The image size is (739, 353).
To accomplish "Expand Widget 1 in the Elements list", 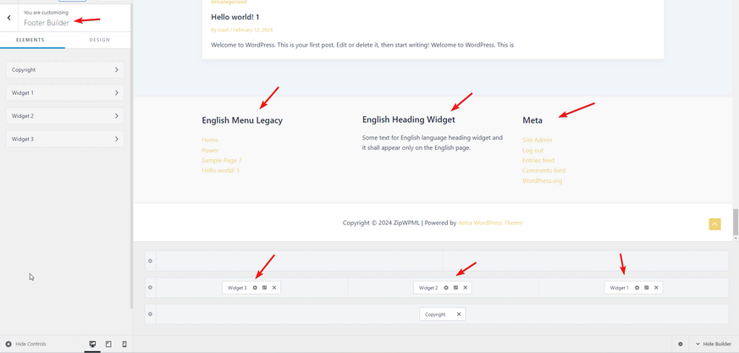I will pos(65,93).
